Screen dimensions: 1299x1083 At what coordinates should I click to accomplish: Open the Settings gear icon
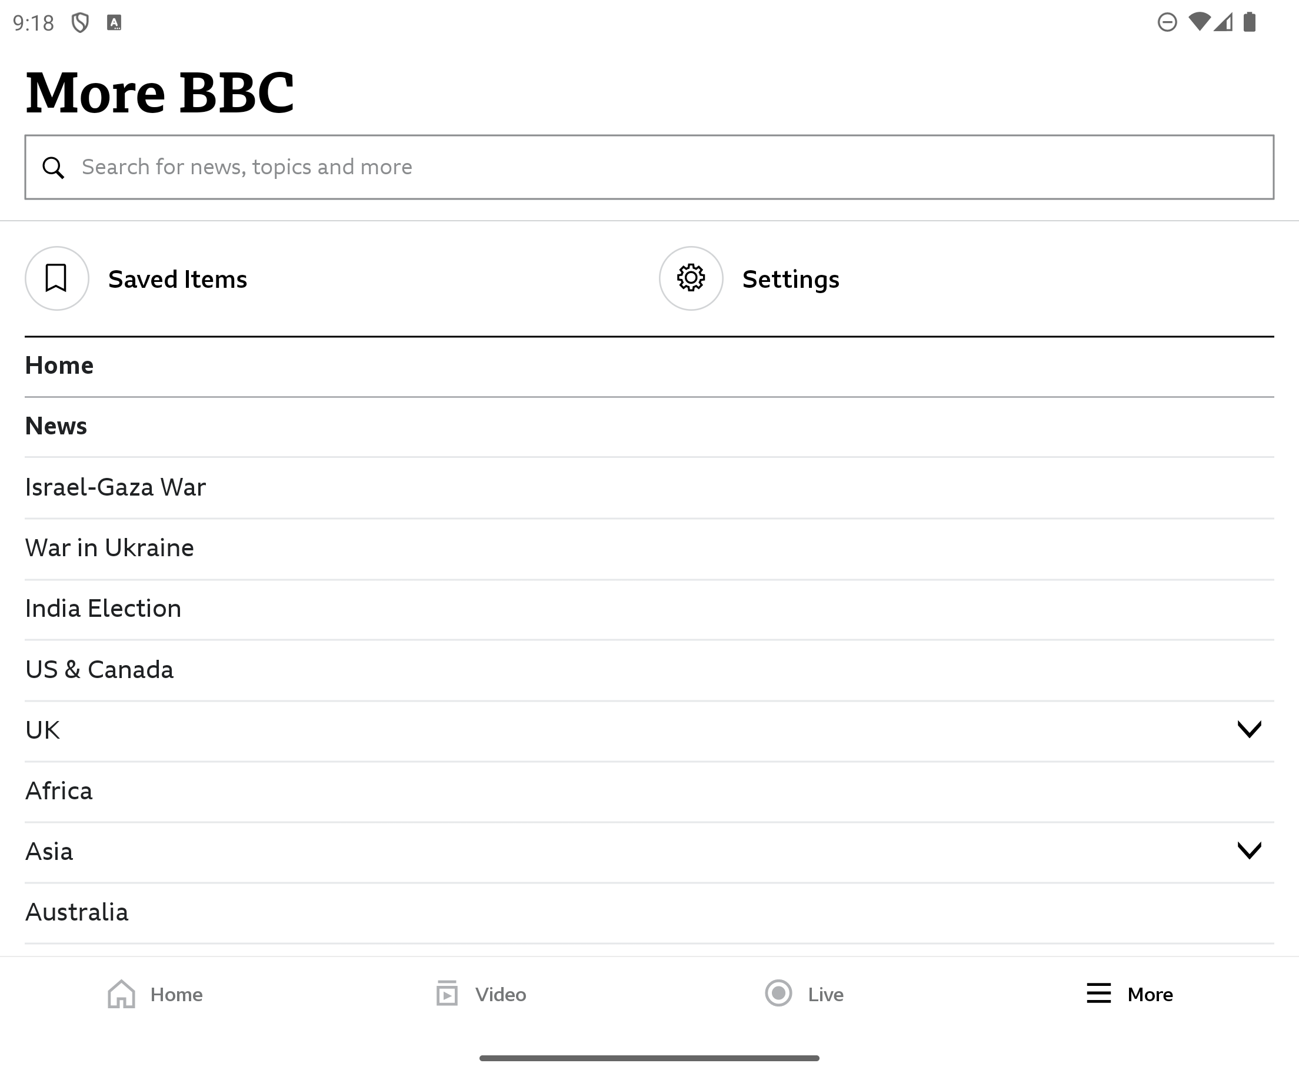(691, 278)
